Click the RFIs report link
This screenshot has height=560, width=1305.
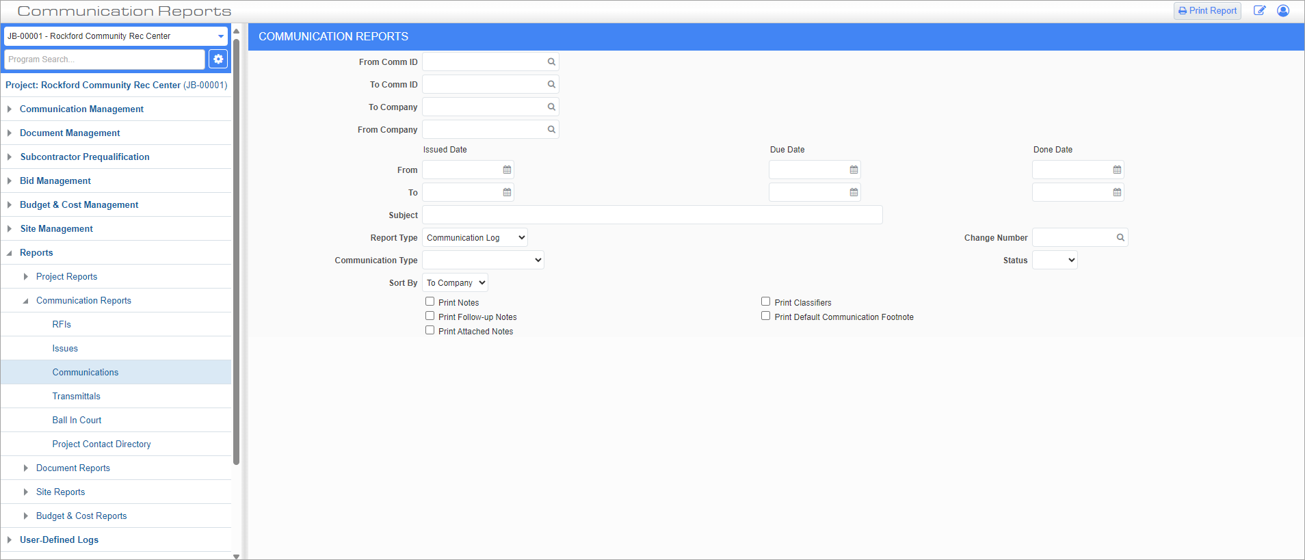pyautogui.click(x=62, y=325)
